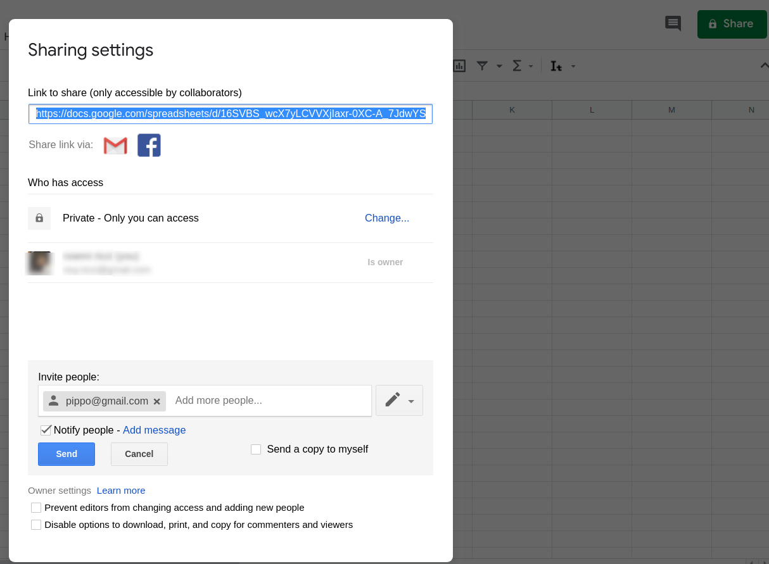Click the Change... access link
Image resolution: width=769 pixels, height=564 pixels.
pos(387,218)
